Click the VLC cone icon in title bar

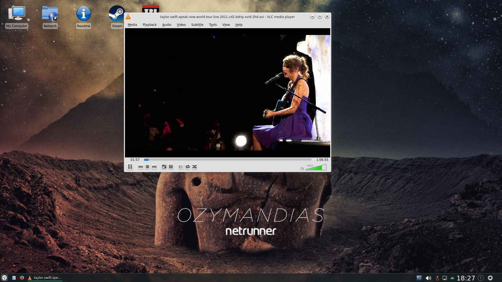tap(128, 17)
